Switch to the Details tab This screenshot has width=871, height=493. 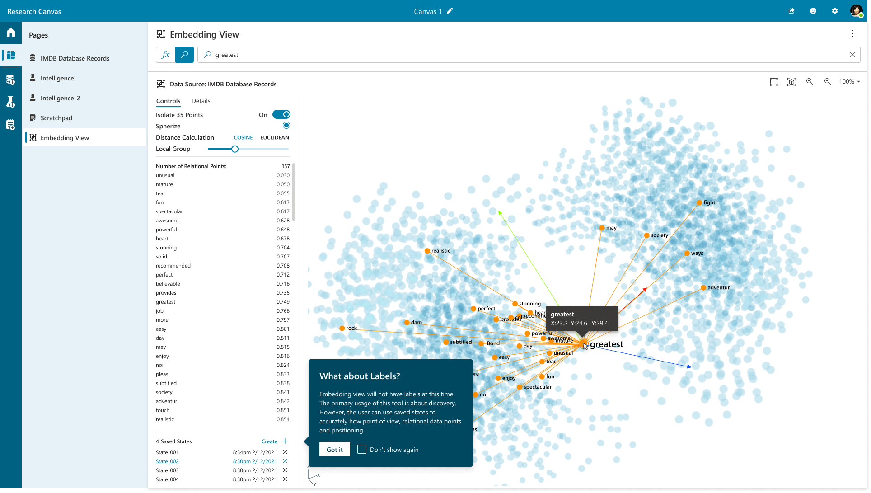(x=201, y=101)
